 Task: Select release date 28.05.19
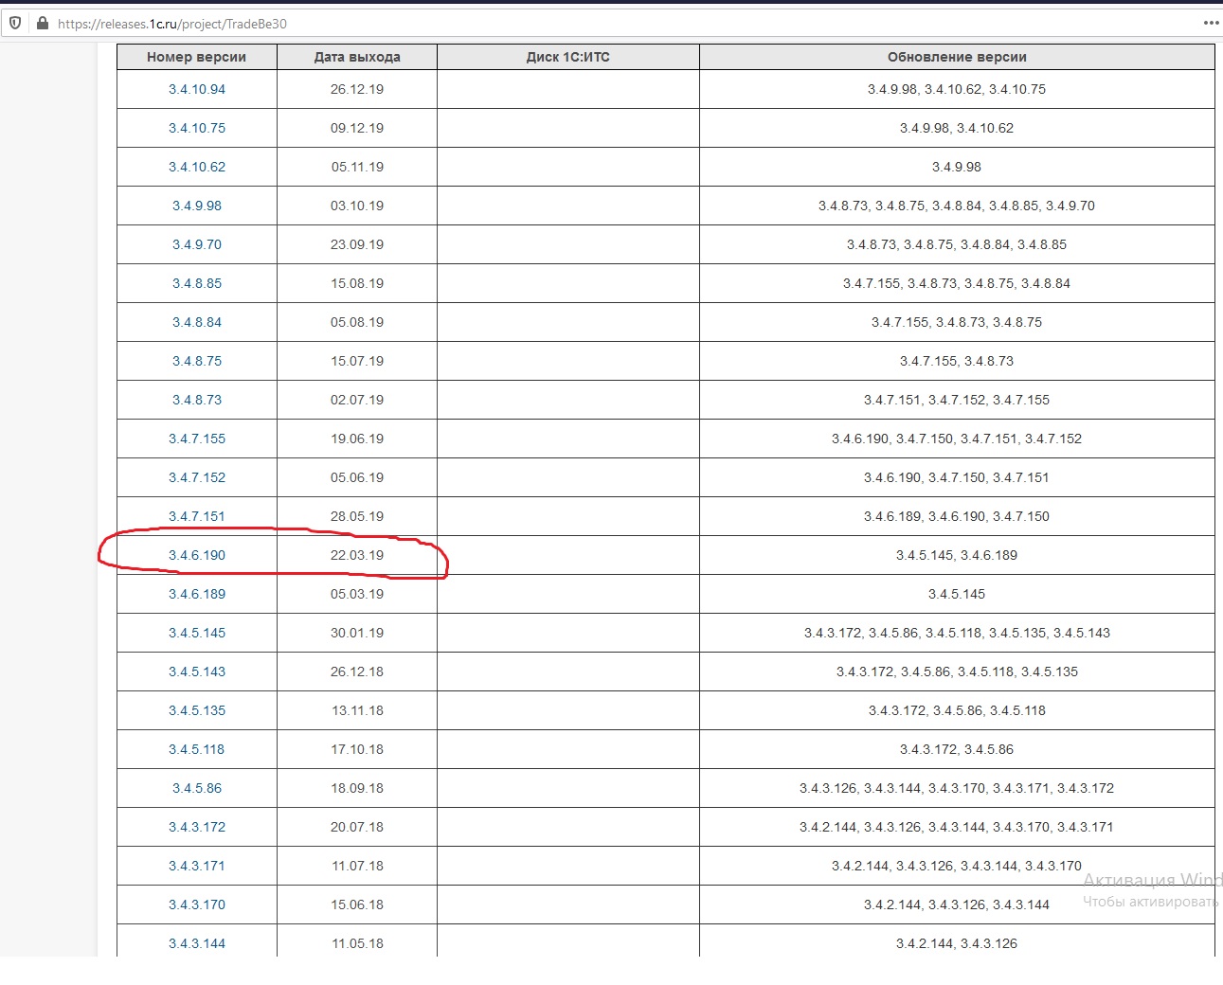coord(357,516)
